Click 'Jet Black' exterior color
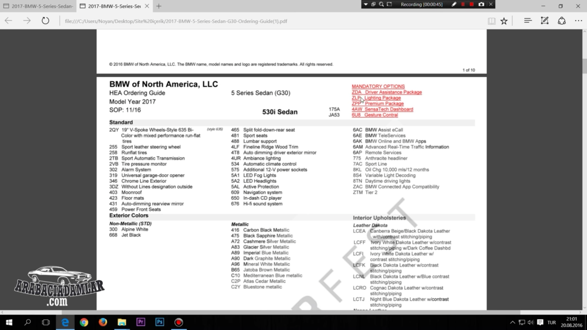The image size is (587, 330). pyautogui.click(x=131, y=235)
